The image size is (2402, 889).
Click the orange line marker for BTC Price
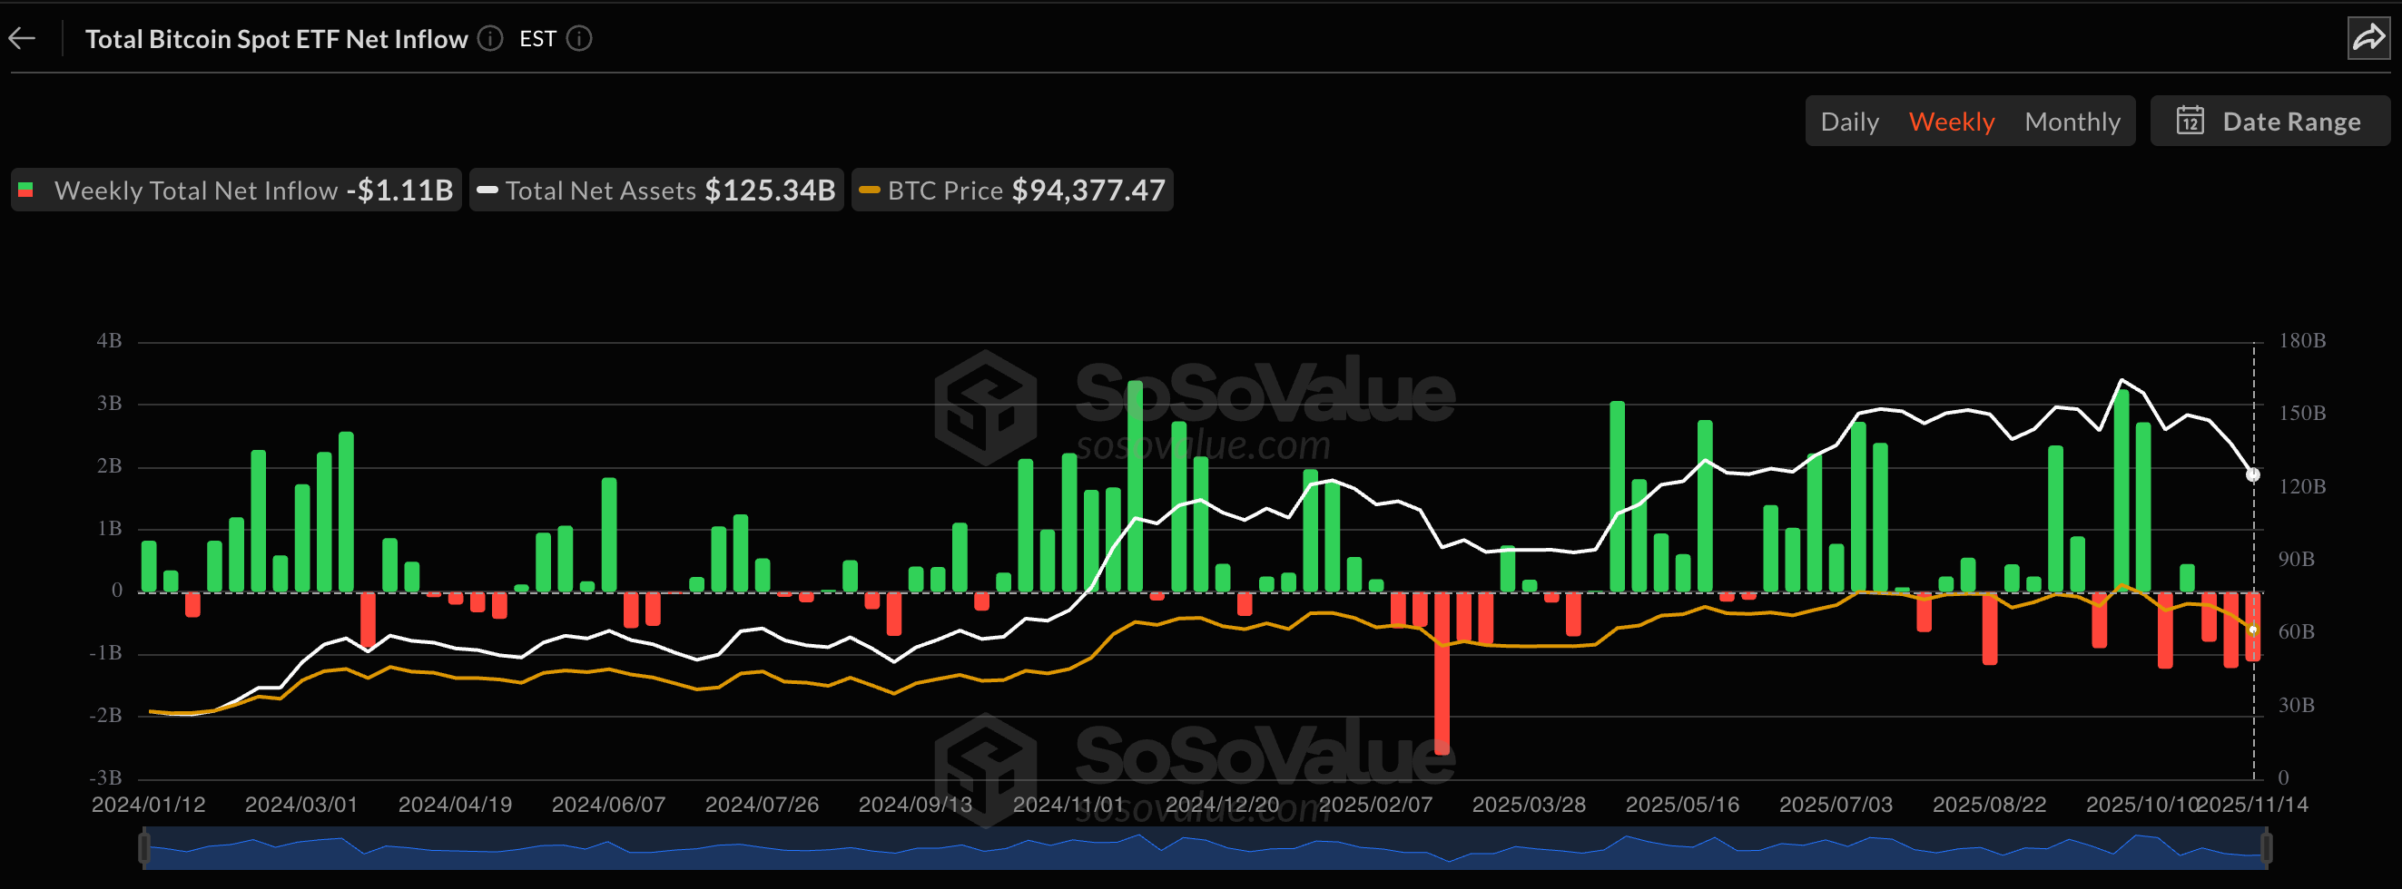tap(868, 190)
